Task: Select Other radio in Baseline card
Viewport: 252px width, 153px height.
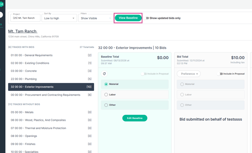Action: tap(106, 105)
